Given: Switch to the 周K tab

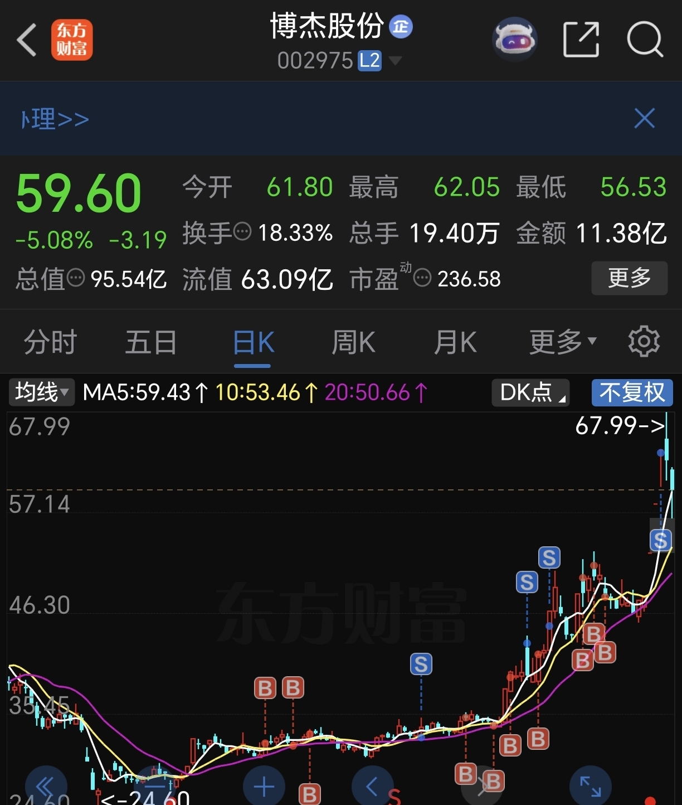Looking at the screenshot, I should pyautogui.click(x=354, y=342).
